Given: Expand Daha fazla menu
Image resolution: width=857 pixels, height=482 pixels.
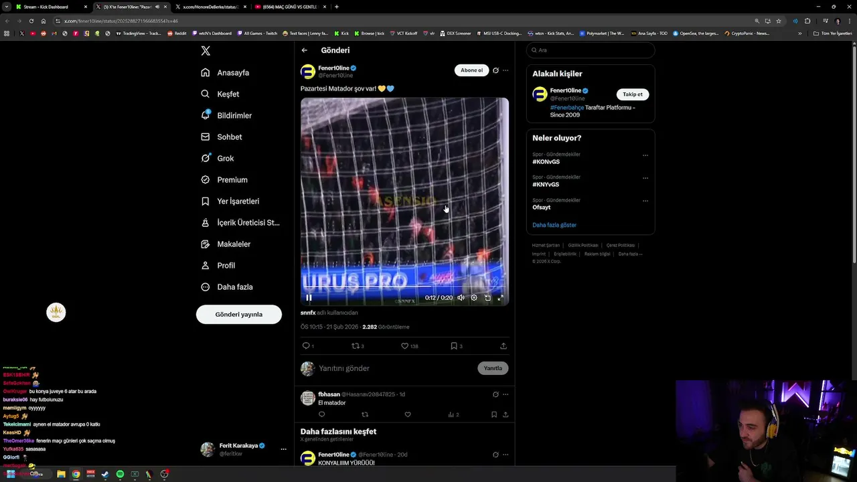Looking at the screenshot, I should coord(227,287).
